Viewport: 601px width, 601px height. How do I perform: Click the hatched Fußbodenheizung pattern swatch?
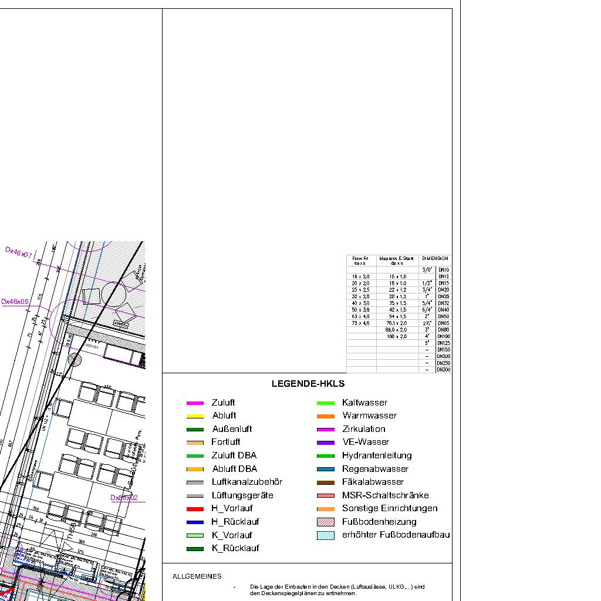click(326, 522)
